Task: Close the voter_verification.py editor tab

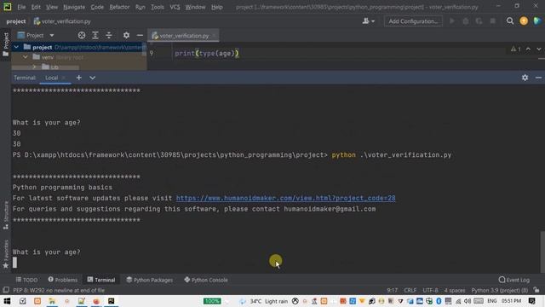Action: [x=214, y=36]
